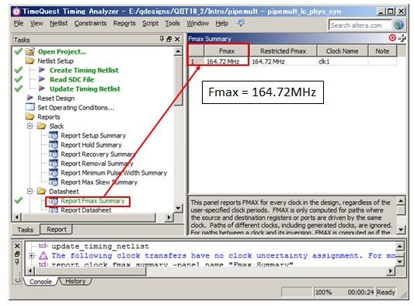Image resolution: width=414 pixels, height=305 pixels.
Task: Click Report Setup Summary icon
Action: [53, 136]
